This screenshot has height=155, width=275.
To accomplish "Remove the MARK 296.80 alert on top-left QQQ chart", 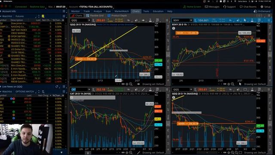I will pos(95,59).
